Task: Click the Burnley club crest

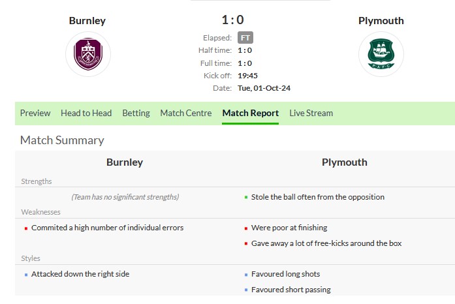Action: click(x=87, y=54)
